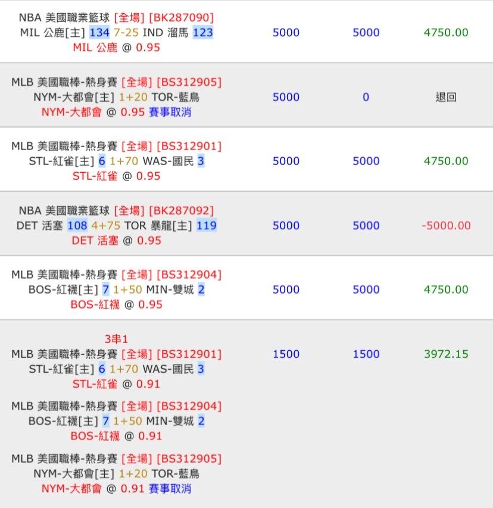Click the 3串1 parlay label

coord(116,339)
